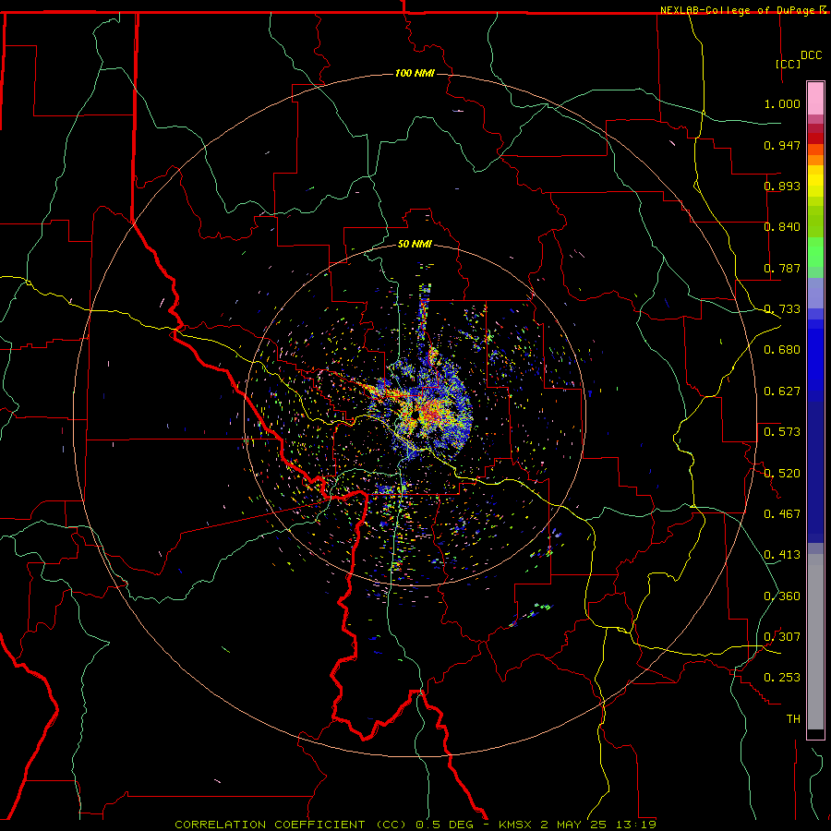Click the 0.360 legend value
831x831 pixels.
[782, 596]
